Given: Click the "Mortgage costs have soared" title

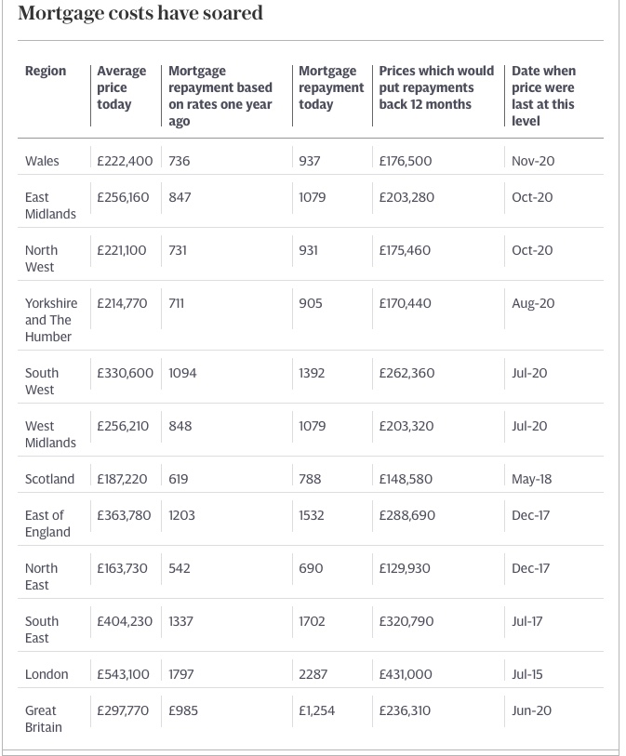Looking at the screenshot, I should tap(140, 14).
